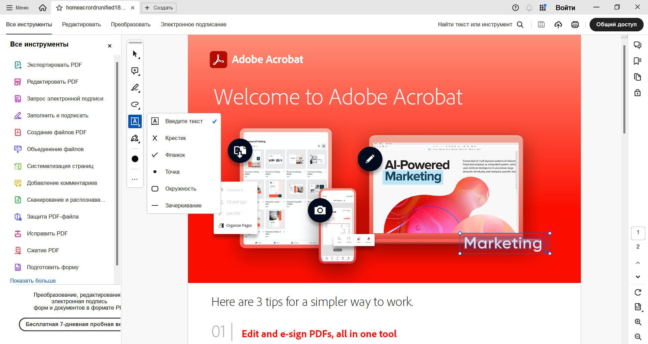The image size is (648, 344).
Task: Click the Save file icon
Action: [x=541, y=25]
